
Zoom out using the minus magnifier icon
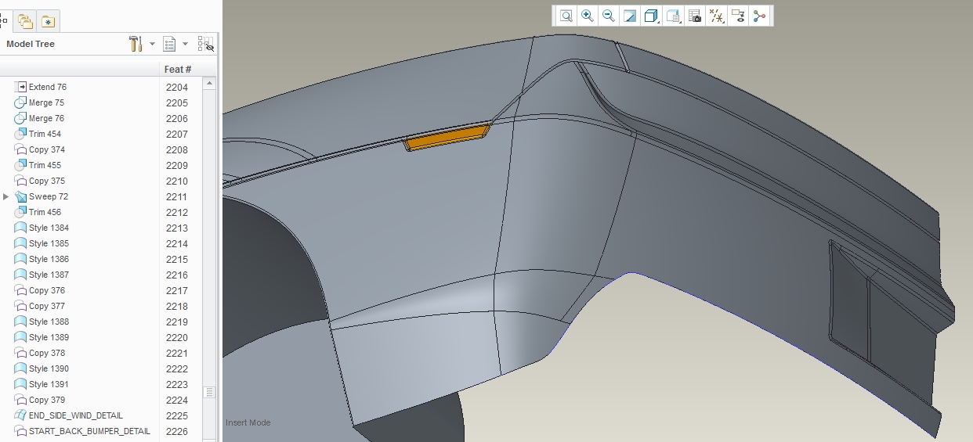point(608,16)
